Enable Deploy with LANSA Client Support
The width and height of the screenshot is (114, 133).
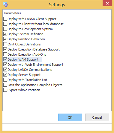click(5, 19)
